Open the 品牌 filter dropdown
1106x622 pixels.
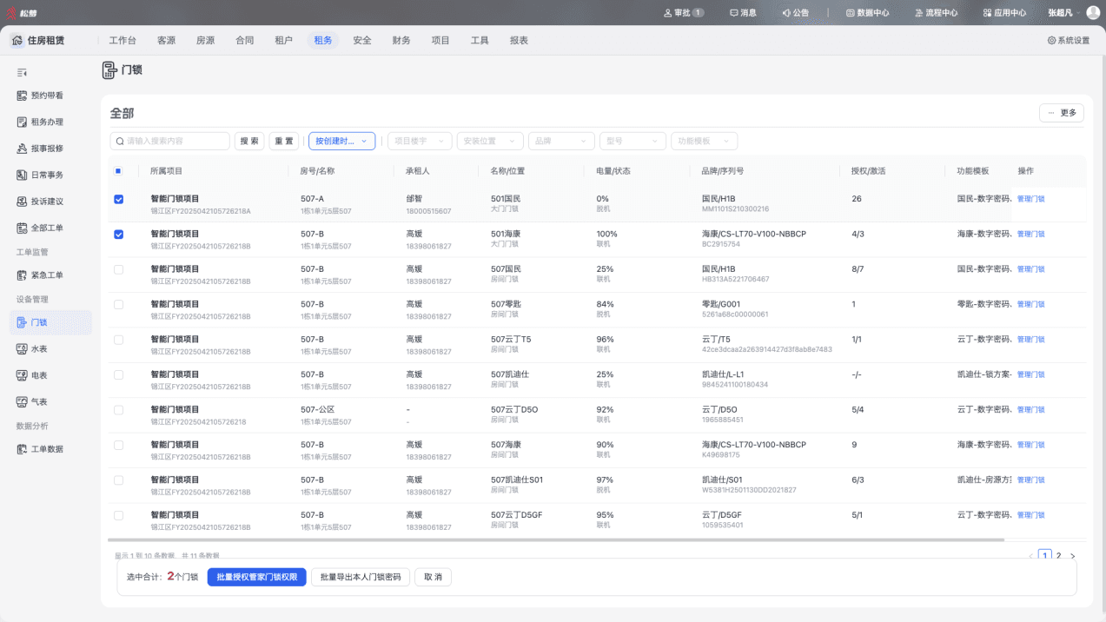click(561, 141)
